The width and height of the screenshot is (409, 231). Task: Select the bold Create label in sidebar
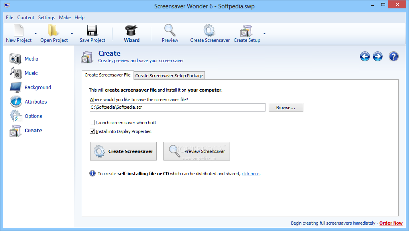pyautogui.click(x=33, y=131)
